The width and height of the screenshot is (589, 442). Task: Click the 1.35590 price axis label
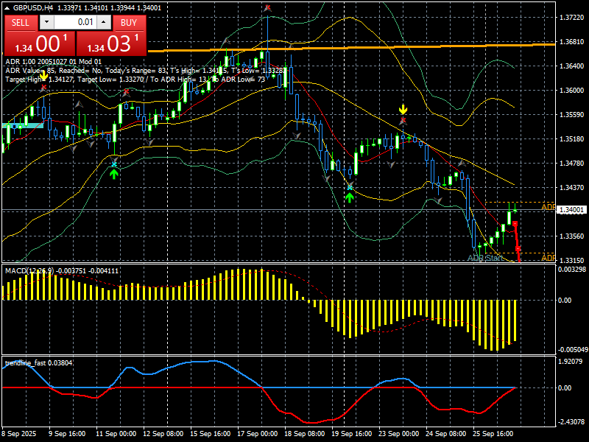572,115
